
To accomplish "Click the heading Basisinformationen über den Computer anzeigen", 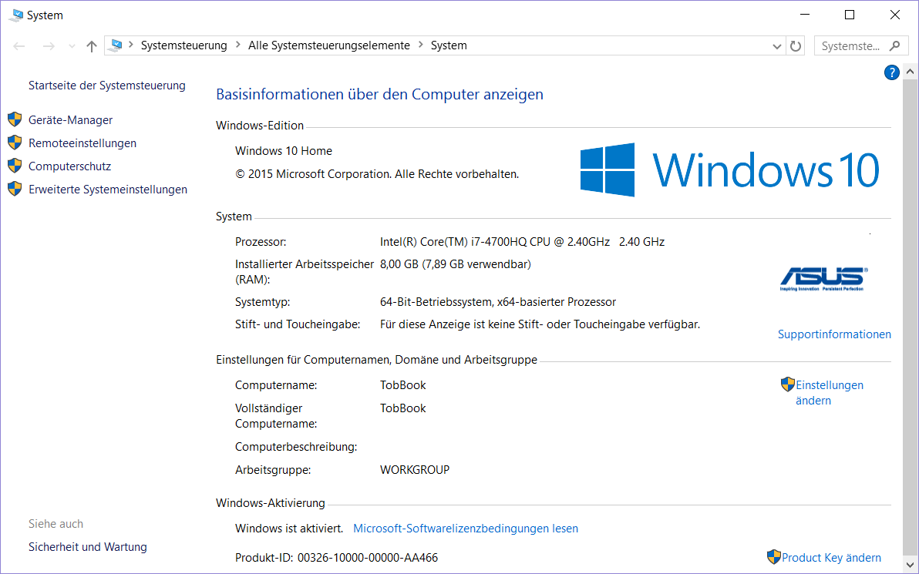I will [x=380, y=94].
